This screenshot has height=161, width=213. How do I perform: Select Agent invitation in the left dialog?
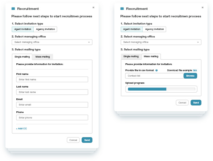(23, 29)
